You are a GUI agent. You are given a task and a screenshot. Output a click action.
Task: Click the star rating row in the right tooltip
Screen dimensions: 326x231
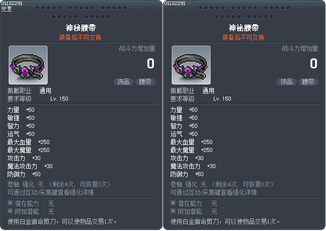(244, 12)
